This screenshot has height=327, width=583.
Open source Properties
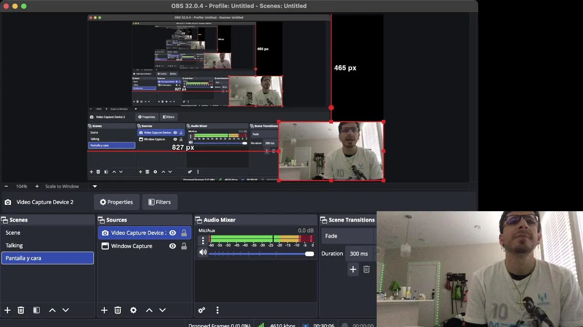pos(116,202)
